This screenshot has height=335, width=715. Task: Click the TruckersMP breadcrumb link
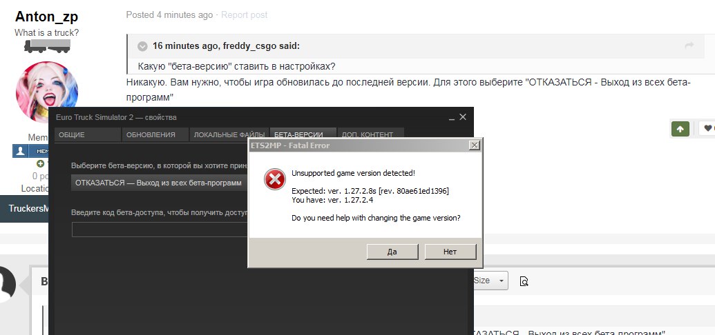tap(28, 208)
